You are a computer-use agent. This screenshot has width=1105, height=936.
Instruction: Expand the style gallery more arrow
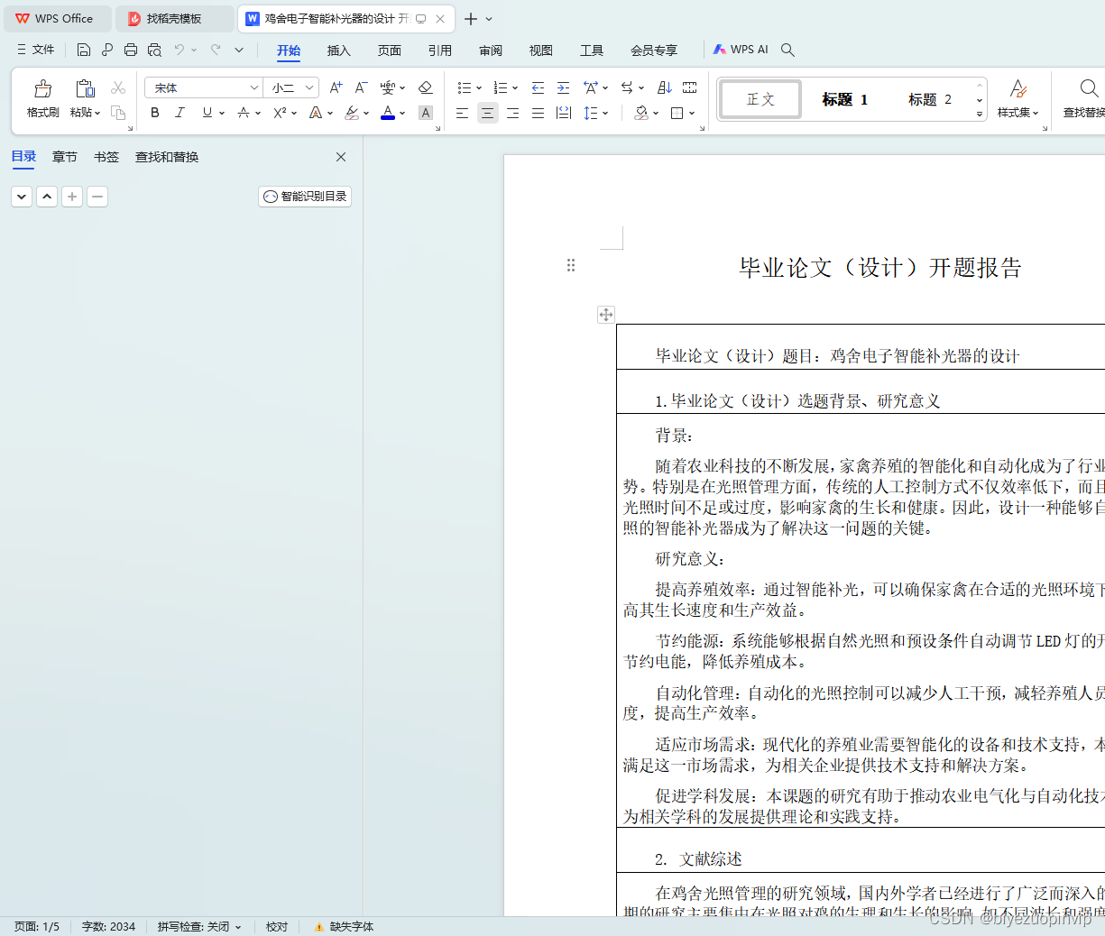click(980, 115)
